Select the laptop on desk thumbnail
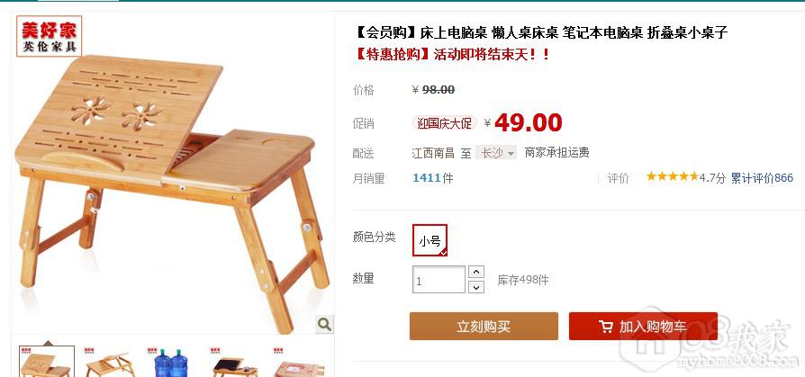Image resolution: width=805 pixels, height=377 pixels. [x=235, y=362]
